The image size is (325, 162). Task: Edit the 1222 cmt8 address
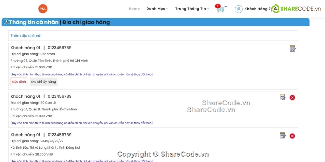click(292, 49)
